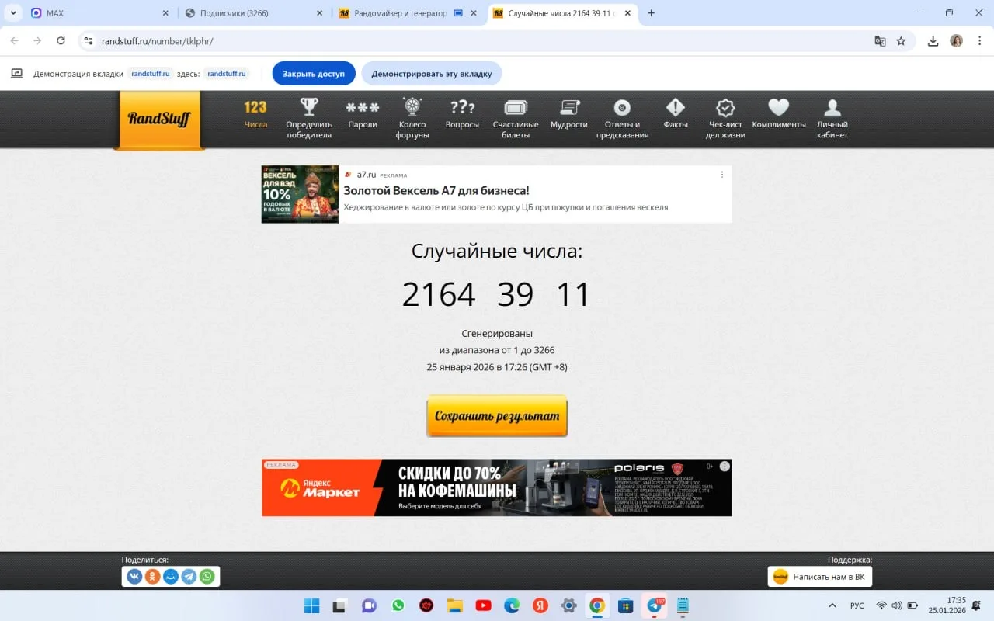The image size is (994, 621).
Task: Open Колесо фортуны wheel section
Action: (x=412, y=118)
